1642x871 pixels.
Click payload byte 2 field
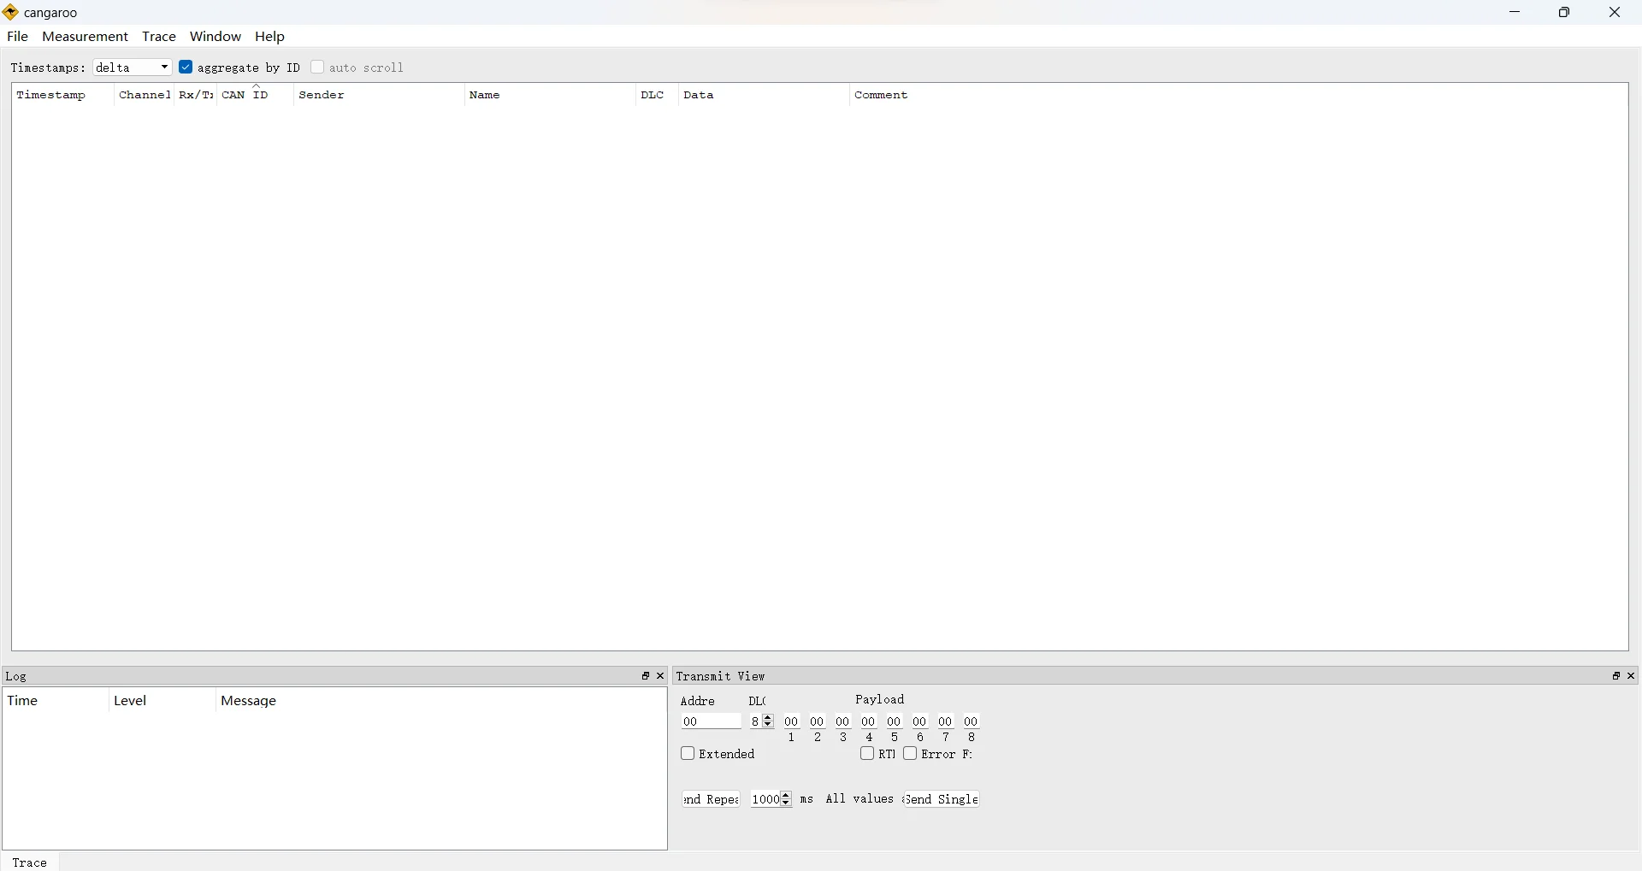818,721
